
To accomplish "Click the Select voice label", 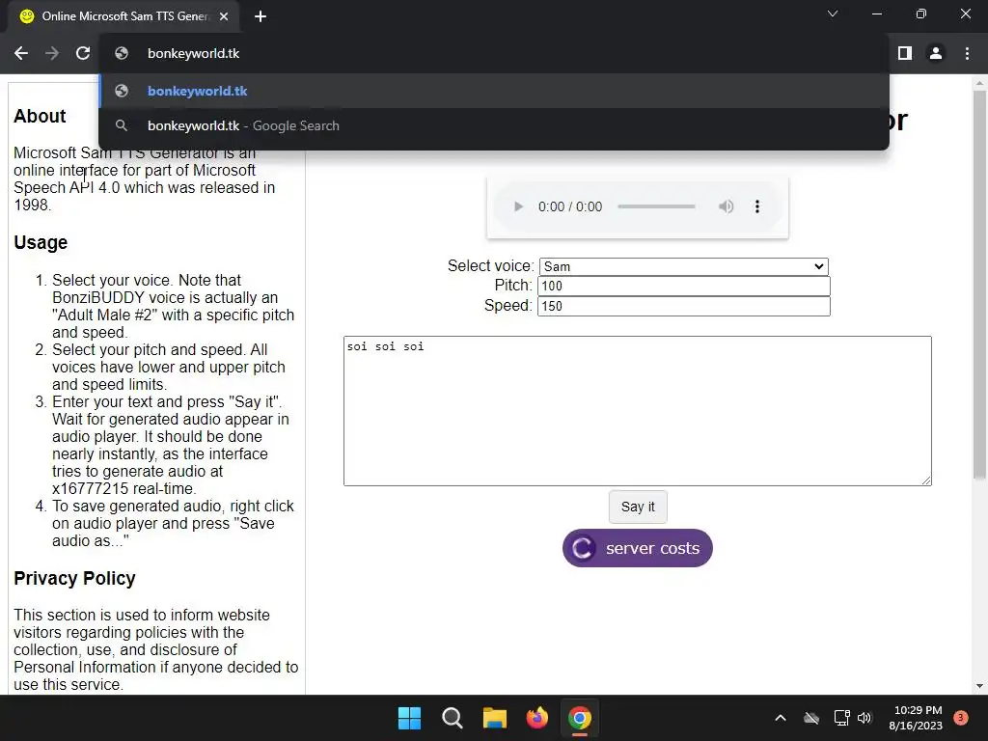I will 490,266.
